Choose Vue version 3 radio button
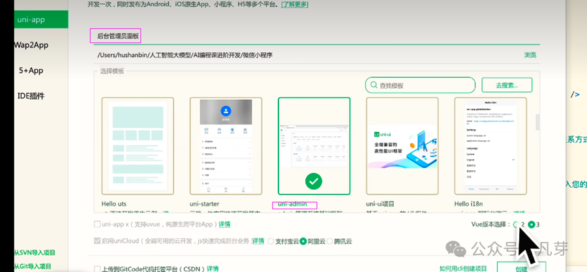587x272 pixels. pyautogui.click(x=532, y=224)
